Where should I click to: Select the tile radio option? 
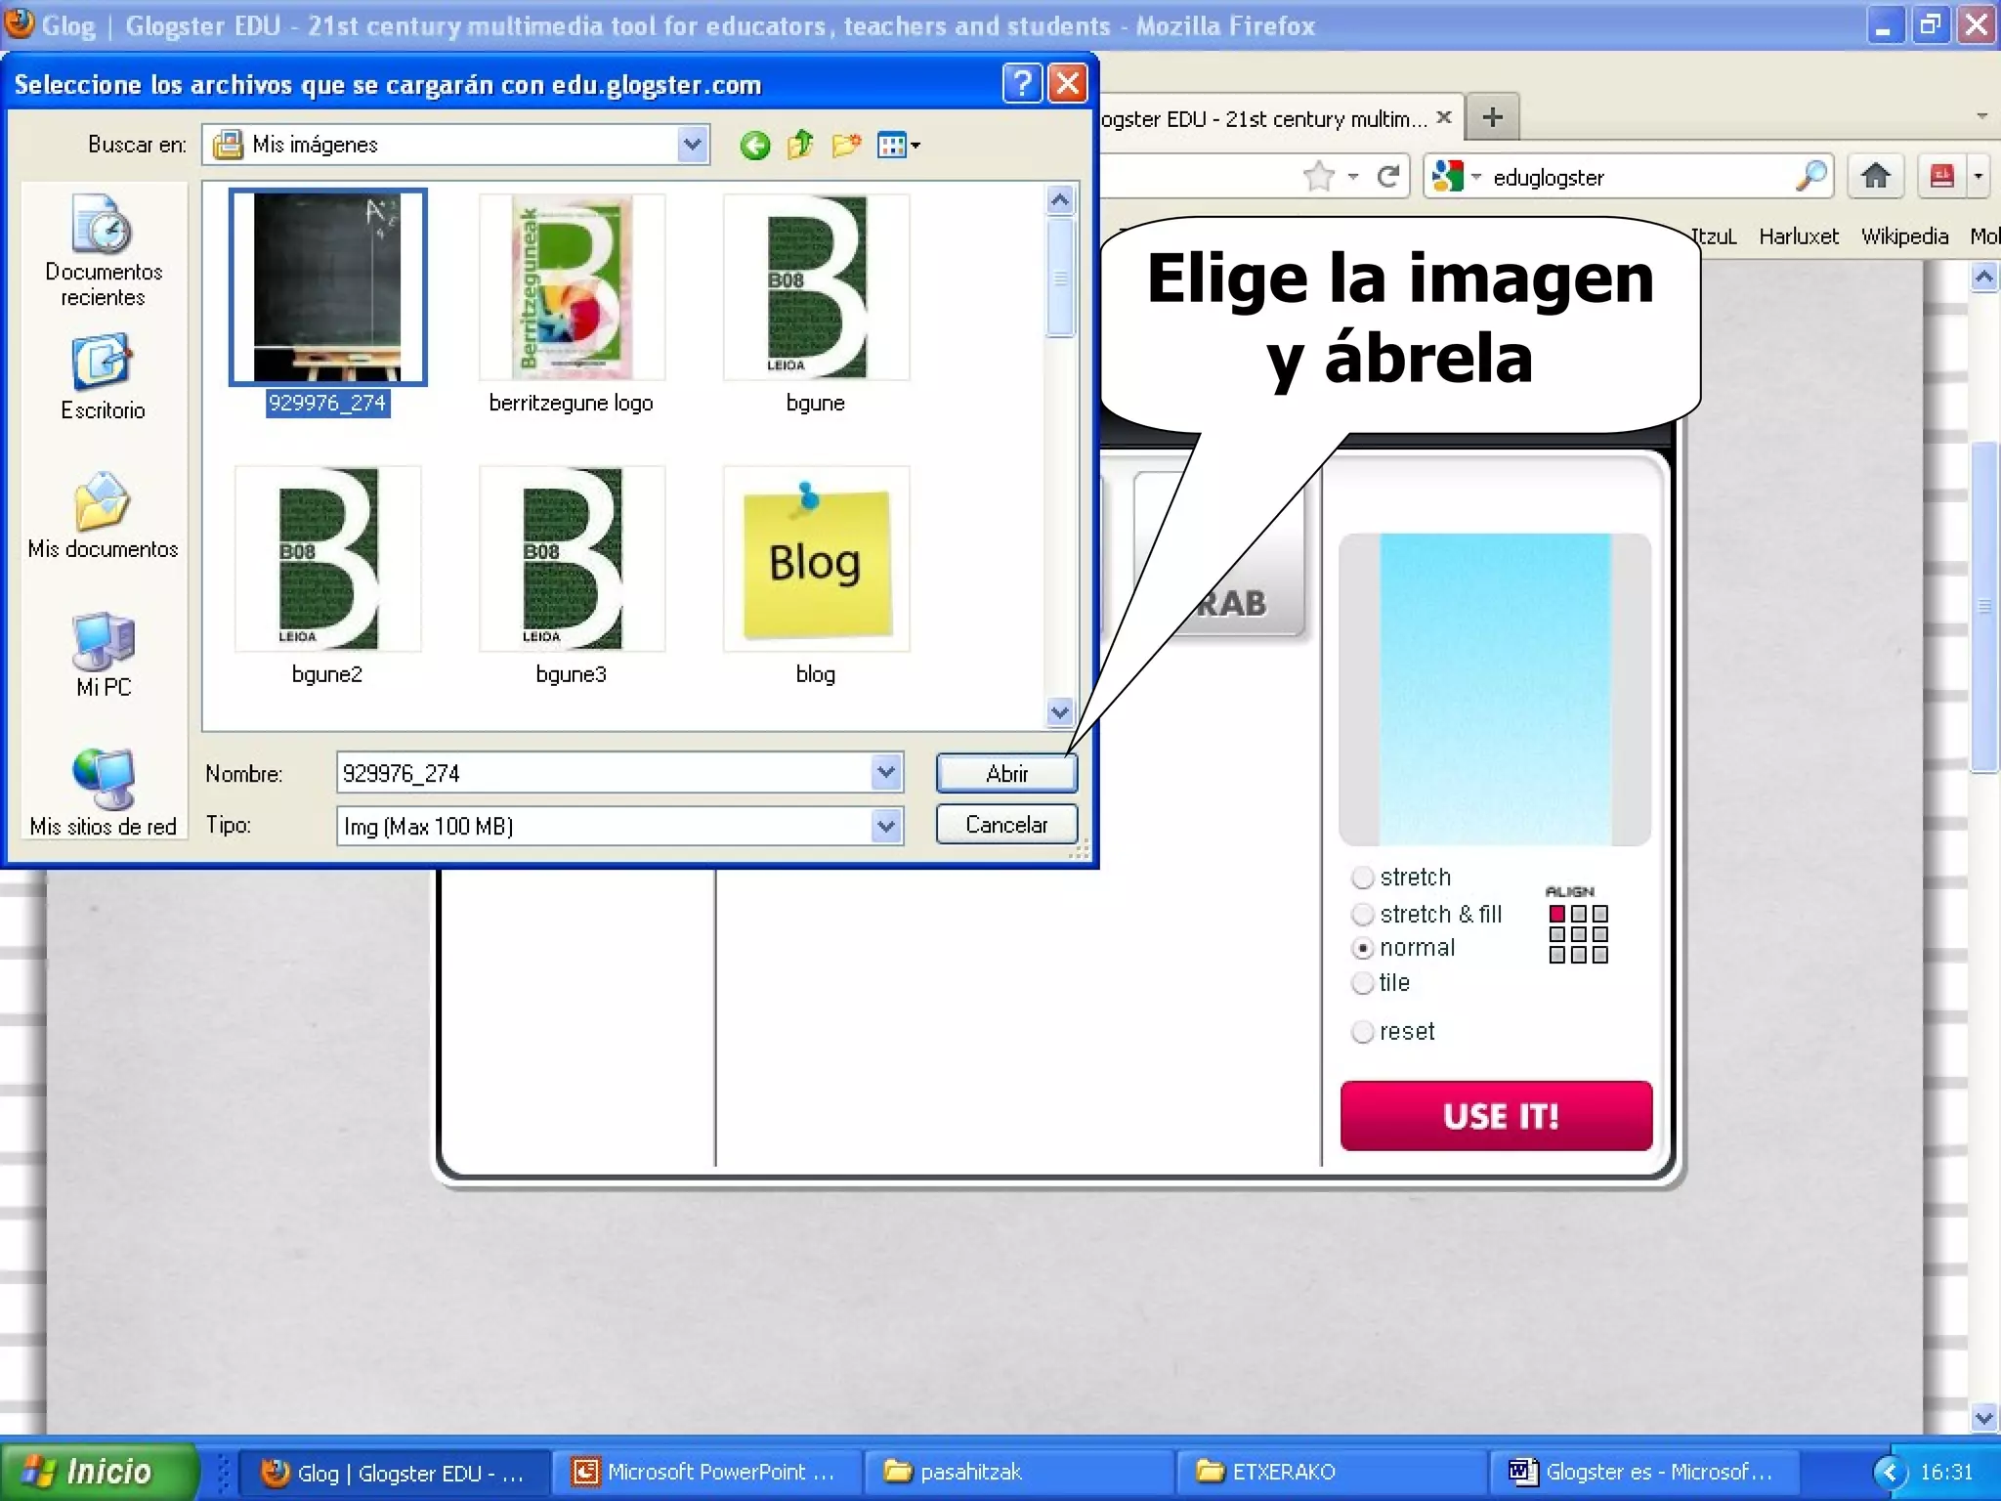click(1363, 983)
